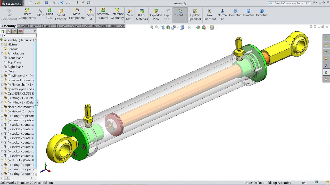The image size is (330, 185).
Task: Click the Print icon
Action: coord(54,3)
